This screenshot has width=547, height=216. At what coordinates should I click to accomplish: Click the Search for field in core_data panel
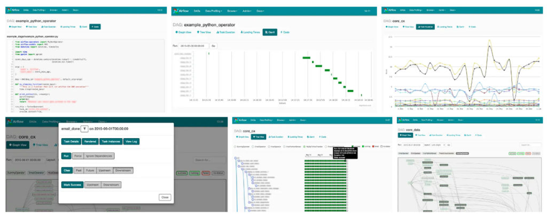[x=530, y=145]
